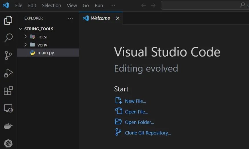This screenshot has height=149, width=249.
Task: Open the Extensions marketplace icon
Action: (x=8, y=91)
